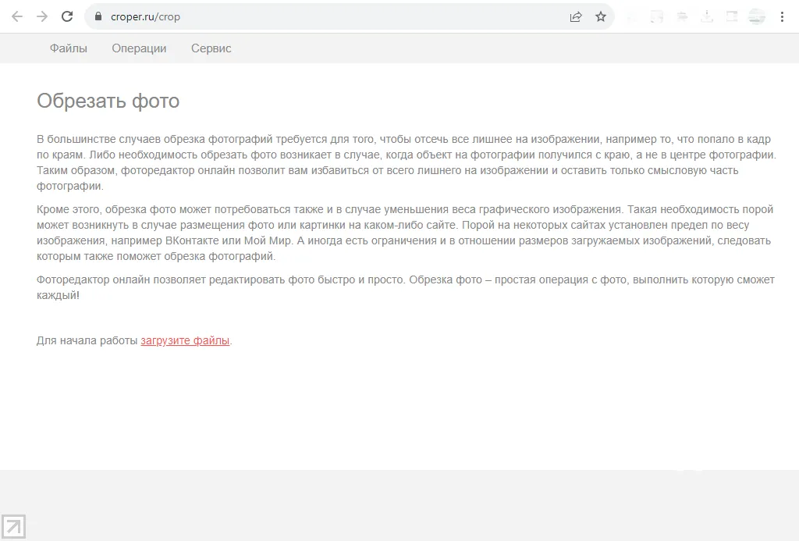
Task: Open the Chrome three-dot menu
Action: (782, 16)
